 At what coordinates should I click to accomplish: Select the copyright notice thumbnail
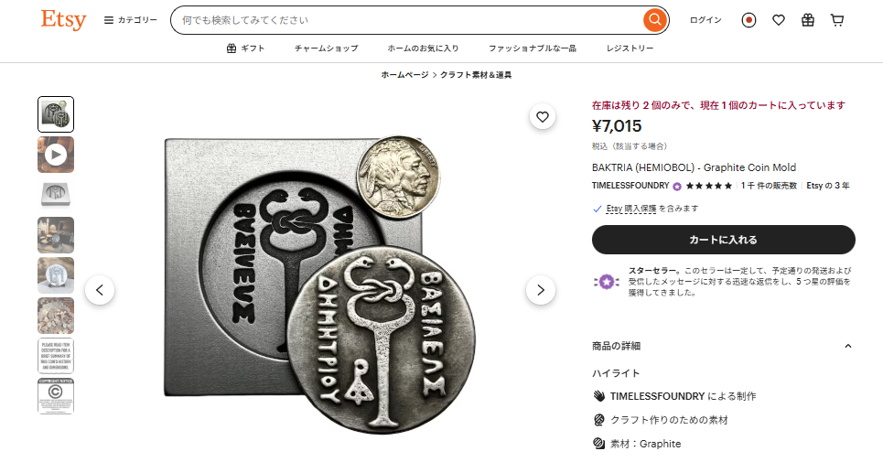[56, 396]
